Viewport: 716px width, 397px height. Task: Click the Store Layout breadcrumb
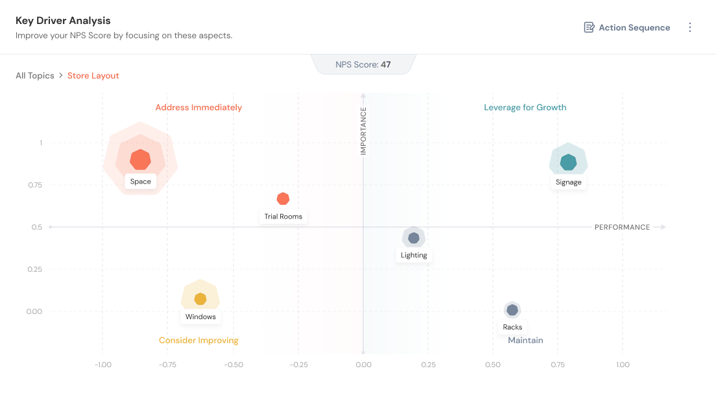(93, 76)
